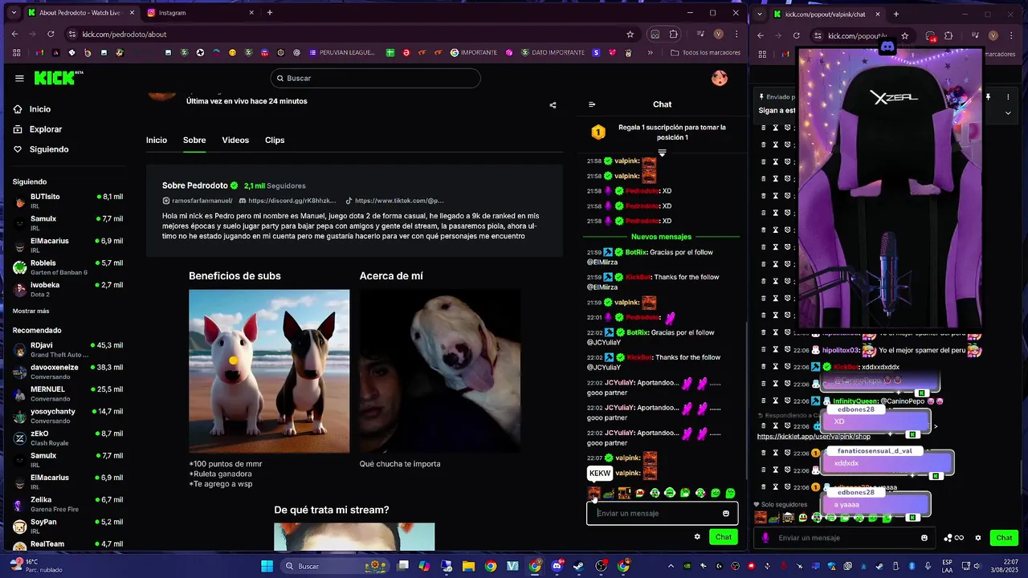The height and width of the screenshot is (578, 1028).
Task: Expand the tab search dropdown in popout browser
Action: [x=760, y=14]
